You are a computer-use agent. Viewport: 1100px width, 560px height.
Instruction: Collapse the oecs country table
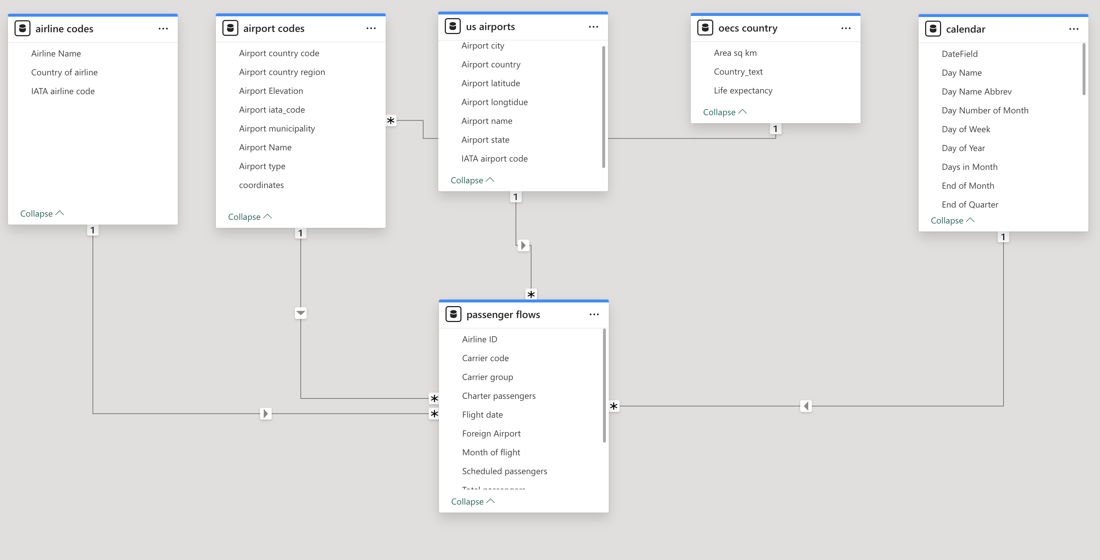pyautogui.click(x=724, y=112)
